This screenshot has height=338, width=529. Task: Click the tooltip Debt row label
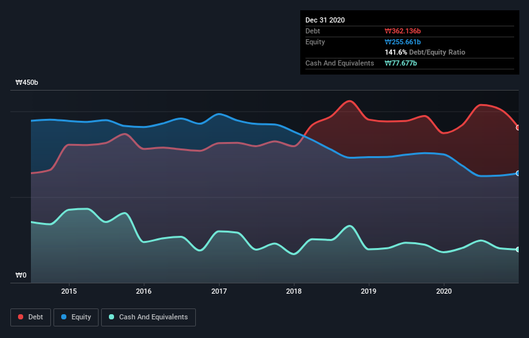pyautogui.click(x=313, y=31)
